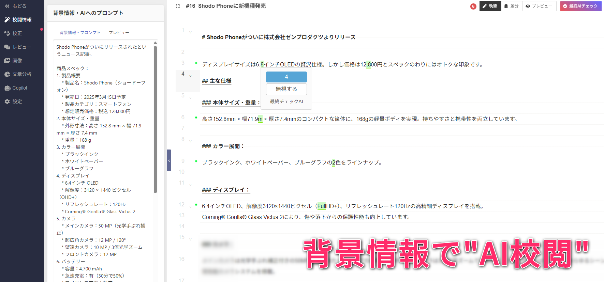Viewport: 604px width, 282px height.
Task: Click 無視する to ignore suggestion
Action: pyautogui.click(x=286, y=89)
